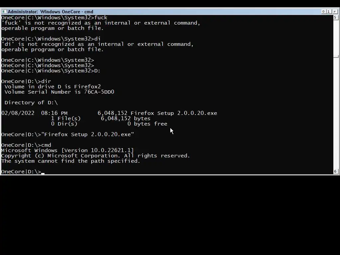Click the vertical scrollbar thumb
The width and height of the screenshot is (340, 255).
coord(336,56)
